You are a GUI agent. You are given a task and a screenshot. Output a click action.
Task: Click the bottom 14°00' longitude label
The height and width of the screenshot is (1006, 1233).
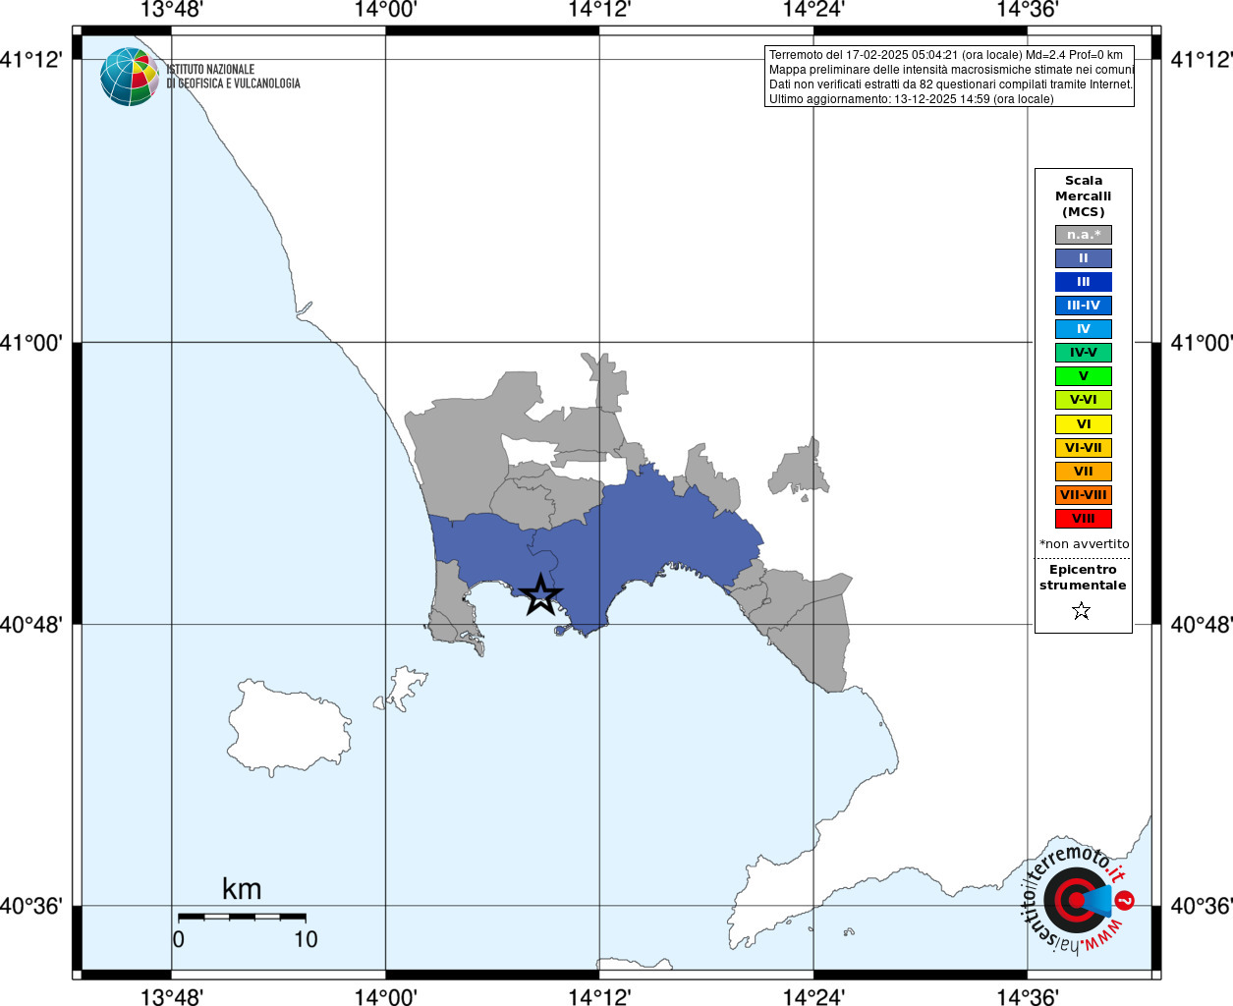coord(385,996)
